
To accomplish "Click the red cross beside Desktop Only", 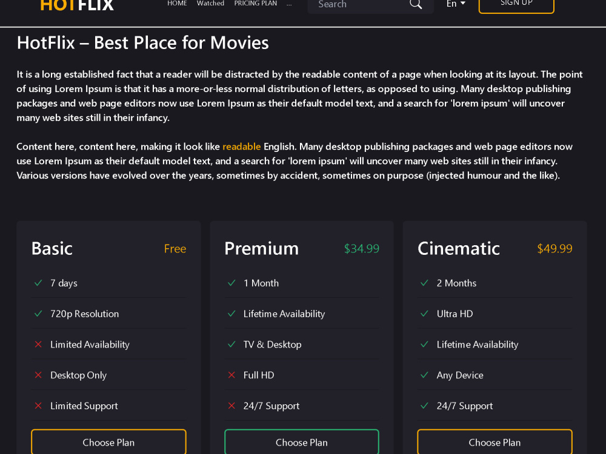I will pyautogui.click(x=38, y=375).
